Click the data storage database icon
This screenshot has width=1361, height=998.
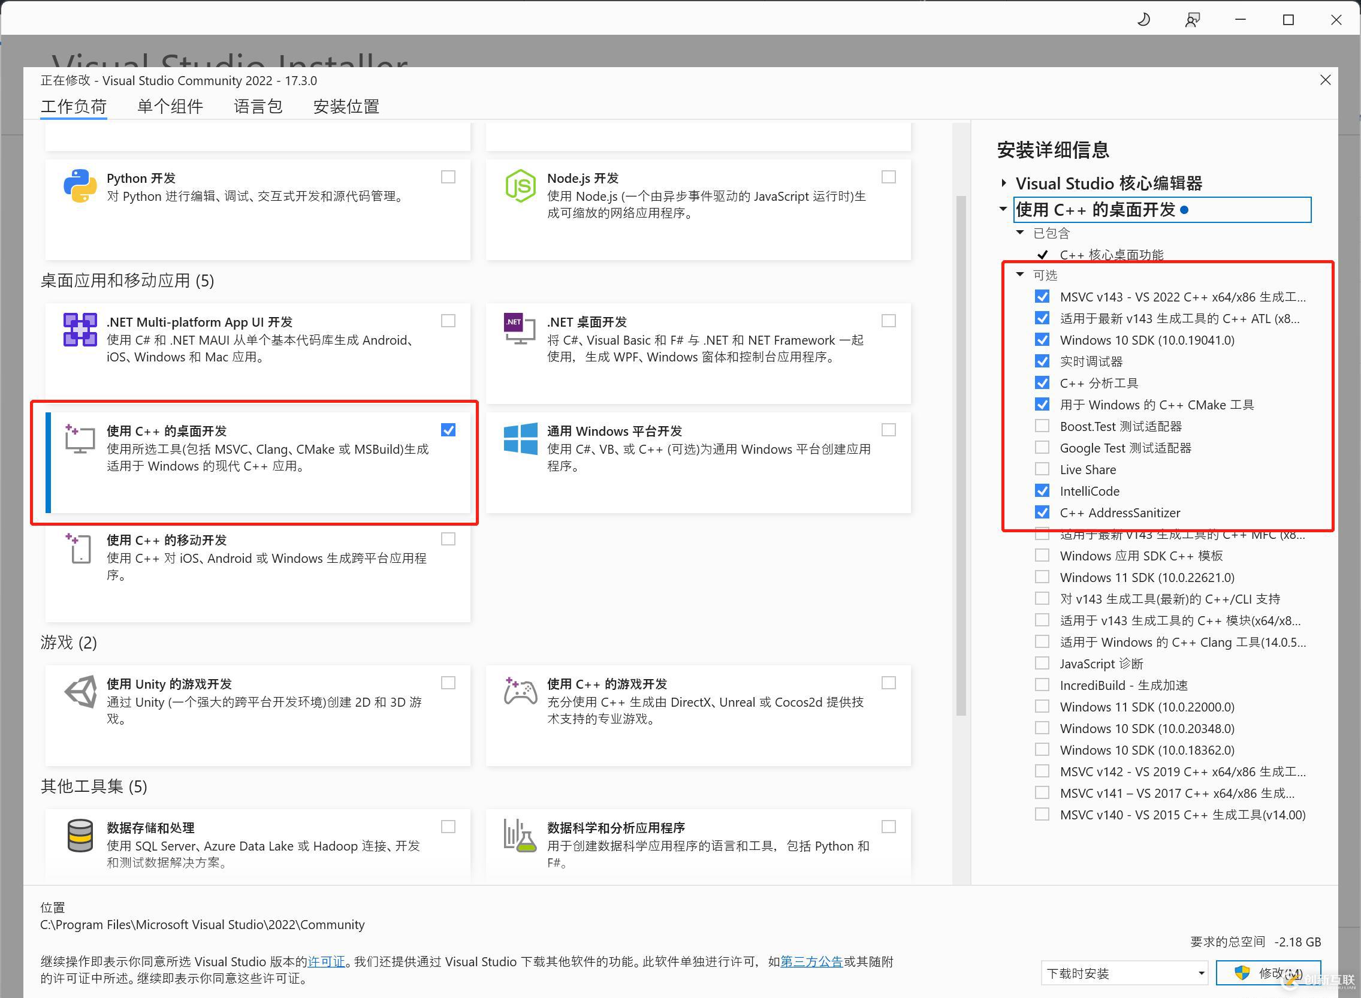[x=80, y=836]
